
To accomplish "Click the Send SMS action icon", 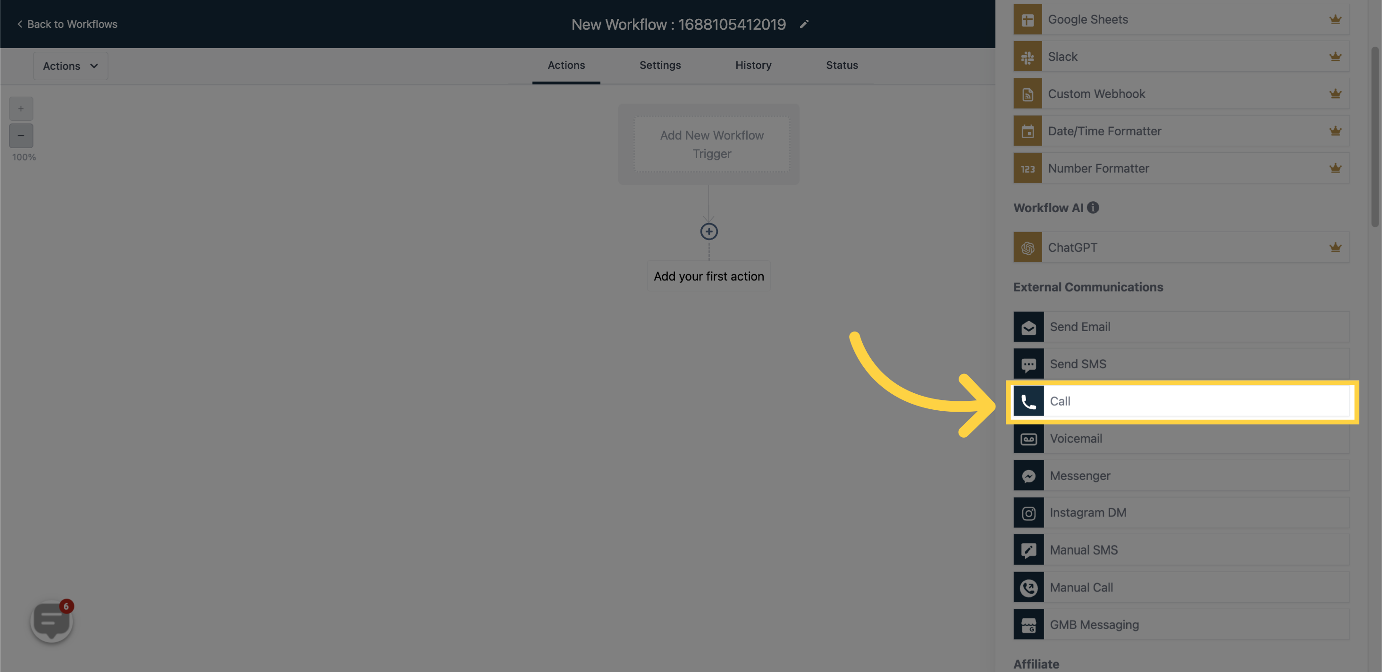I will coord(1028,364).
